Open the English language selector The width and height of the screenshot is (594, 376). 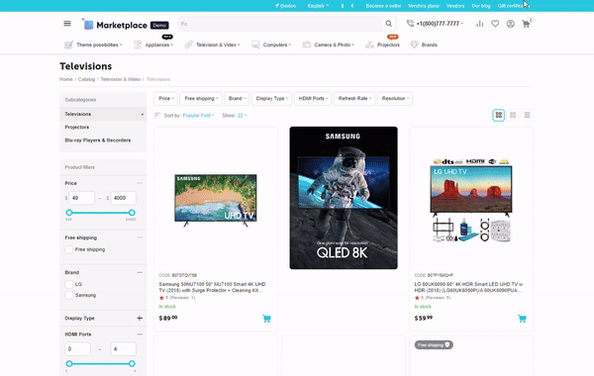point(318,6)
